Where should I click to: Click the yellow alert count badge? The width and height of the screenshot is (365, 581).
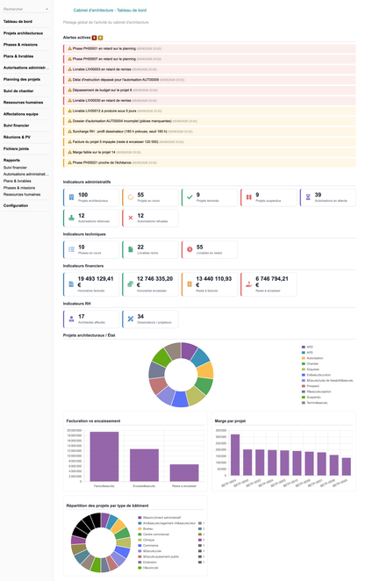[x=100, y=38]
